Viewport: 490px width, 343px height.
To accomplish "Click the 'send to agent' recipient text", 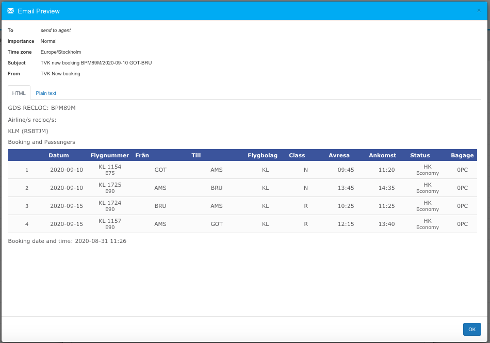I will 56,30.
